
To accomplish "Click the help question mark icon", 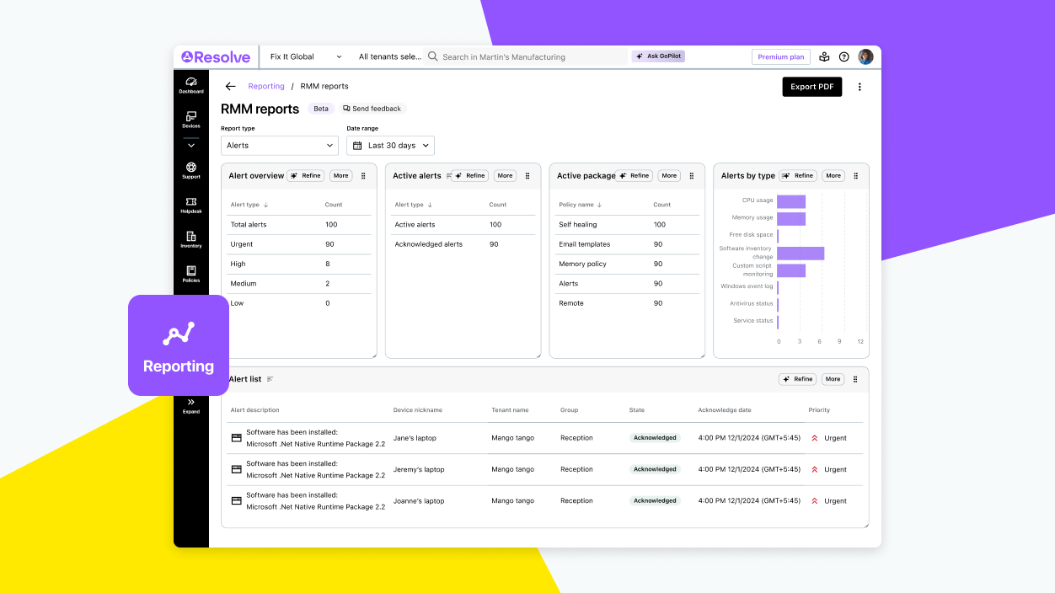I will [x=843, y=56].
